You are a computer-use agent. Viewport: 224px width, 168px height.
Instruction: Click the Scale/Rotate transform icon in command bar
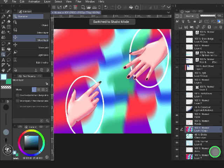[x=137, y=7]
